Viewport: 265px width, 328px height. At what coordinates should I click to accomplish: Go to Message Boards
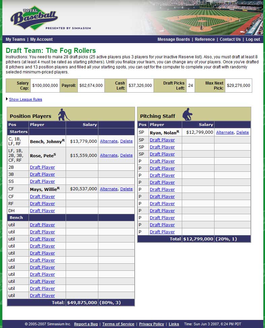coord(174,39)
